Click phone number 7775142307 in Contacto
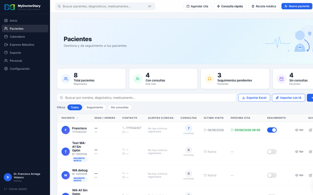The height and width of the screenshot is (195, 313). [x=133, y=128]
